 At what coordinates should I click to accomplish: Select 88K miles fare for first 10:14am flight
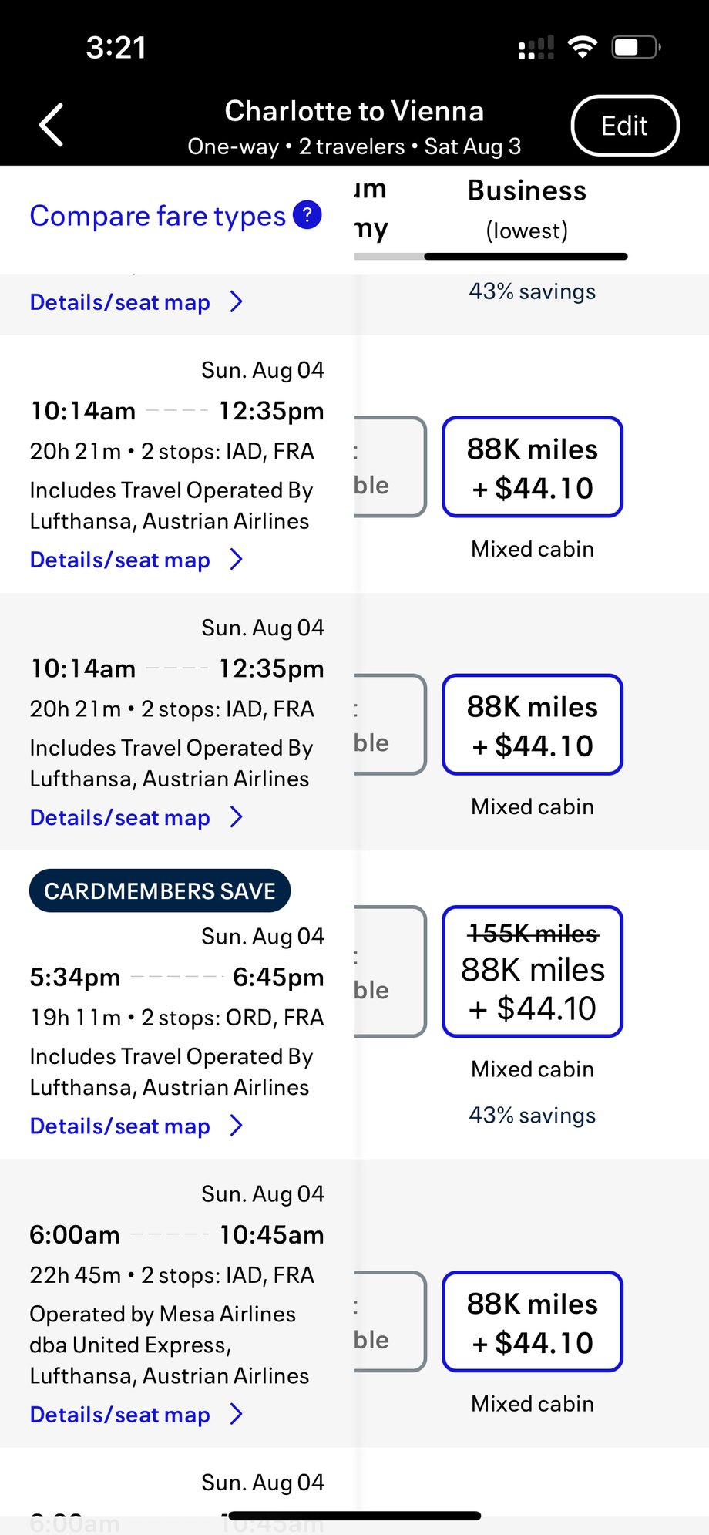533,467
